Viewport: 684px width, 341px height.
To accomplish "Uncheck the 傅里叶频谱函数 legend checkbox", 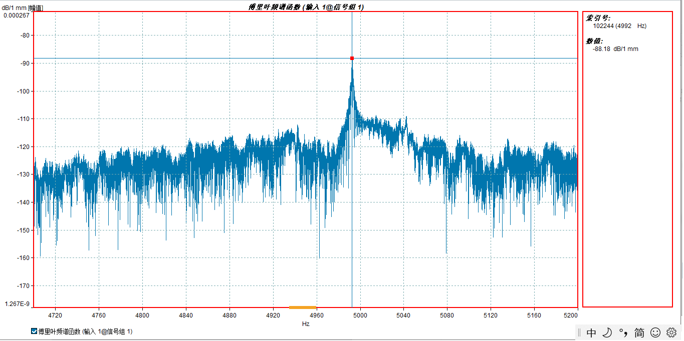I will (x=34, y=331).
